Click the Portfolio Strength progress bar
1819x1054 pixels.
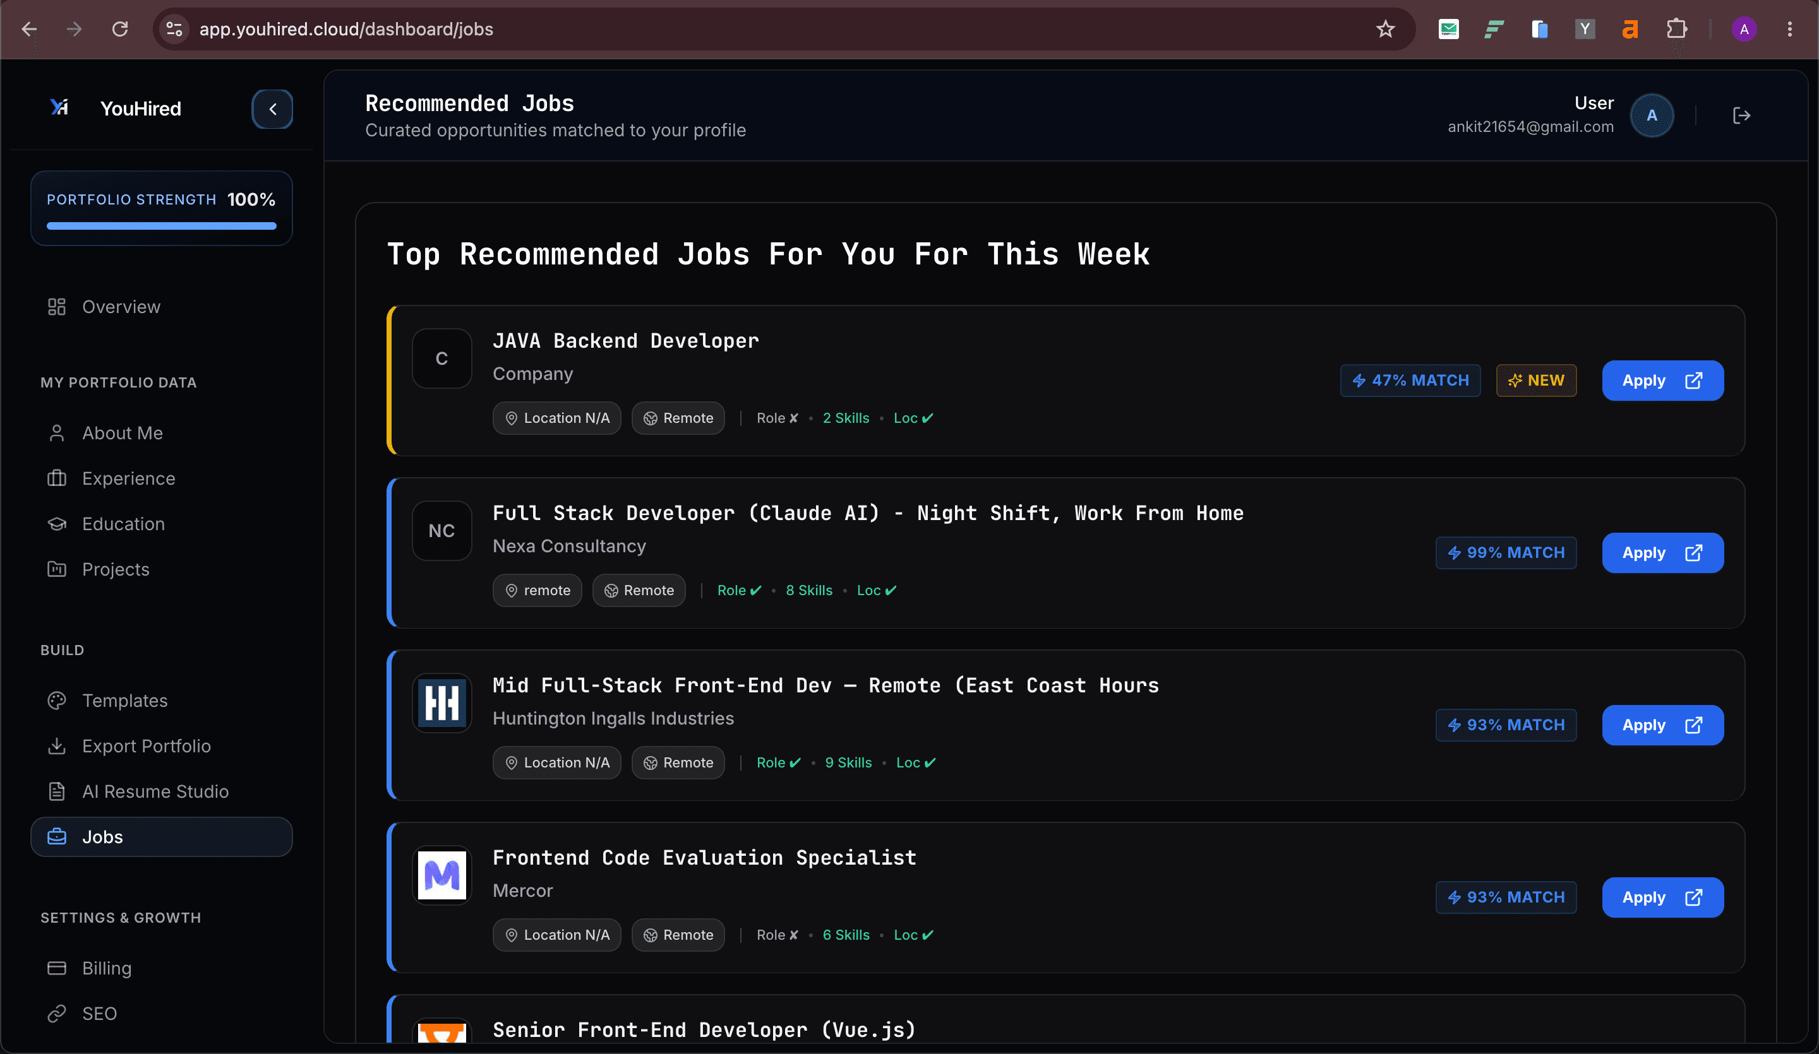click(x=162, y=226)
